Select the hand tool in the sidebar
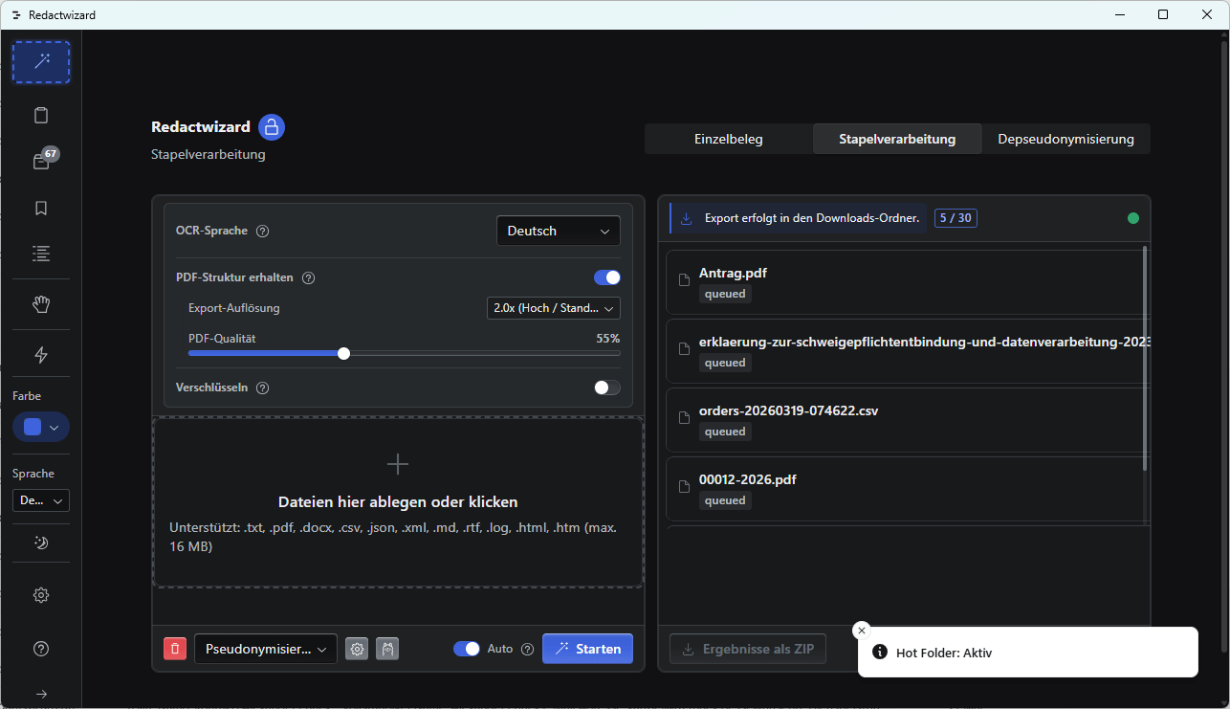The height and width of the screenshot is (709, 1230). [x=41, y=304]
